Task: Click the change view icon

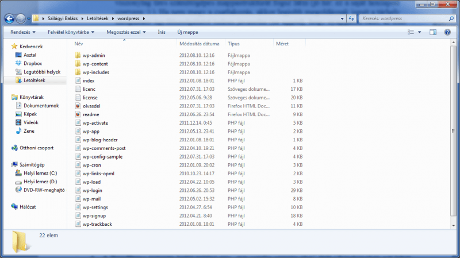Action: 411,32
